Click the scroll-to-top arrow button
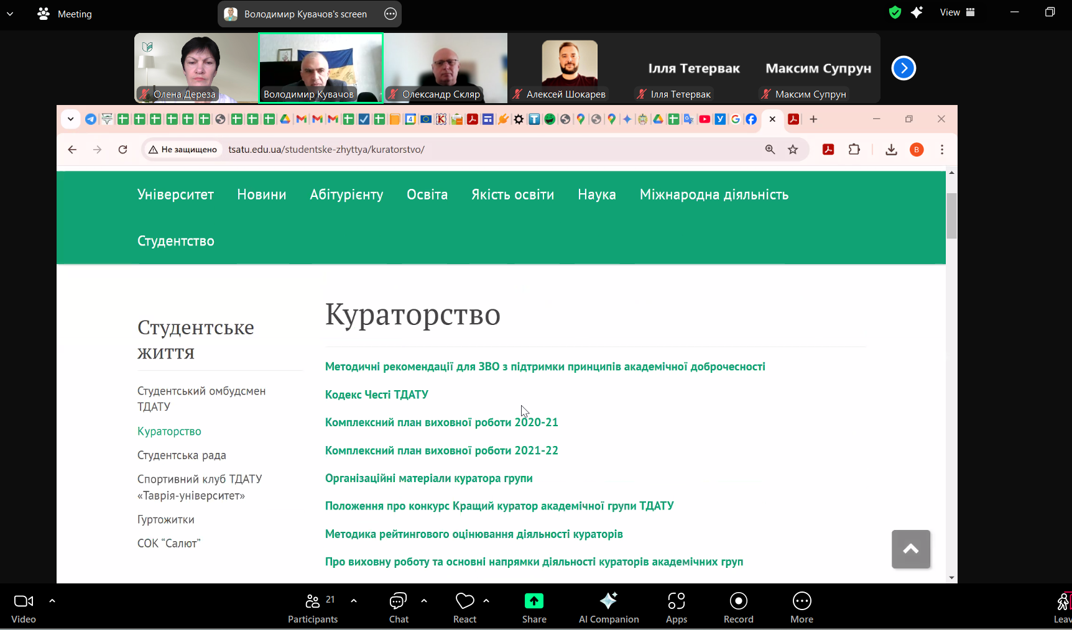 coord(910,549)
